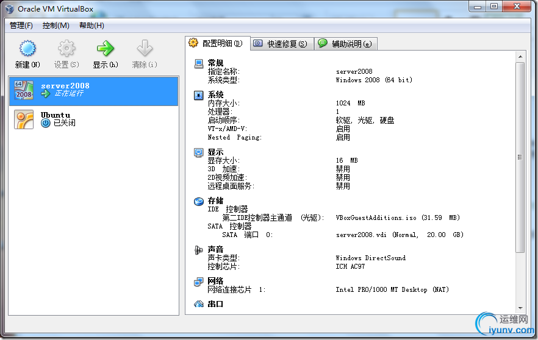The height and width of the screenshot is (340, 538).
Task: Click the General (常规) section monitor icon
Action: point(199,63)
